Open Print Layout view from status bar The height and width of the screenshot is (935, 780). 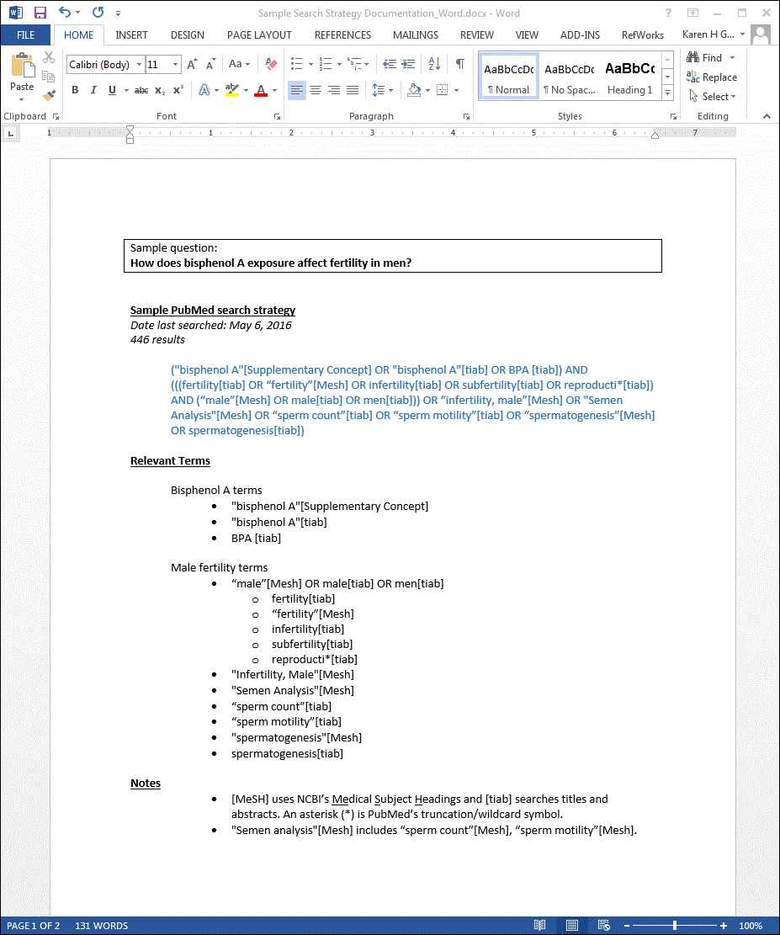[573, 925]
